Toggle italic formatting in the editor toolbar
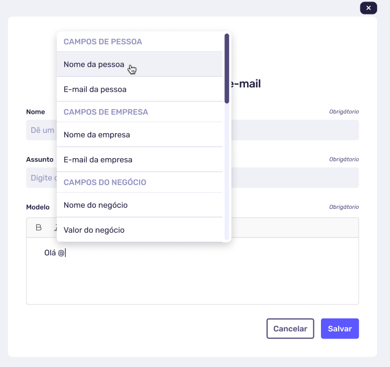Viewport: 390px width, 367px height. (54, 227)
